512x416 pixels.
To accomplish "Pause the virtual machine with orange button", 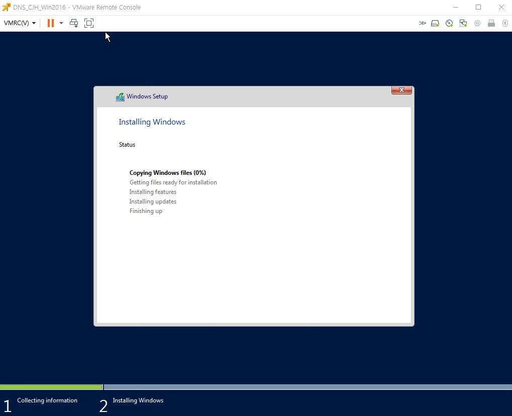I will tap(51, 23).
